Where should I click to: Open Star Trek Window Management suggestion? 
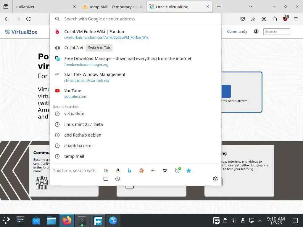[x=136, y=77]
